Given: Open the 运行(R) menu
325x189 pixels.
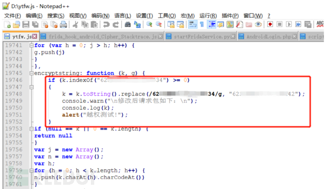Looking at the screenshot, I should point(208,16).
